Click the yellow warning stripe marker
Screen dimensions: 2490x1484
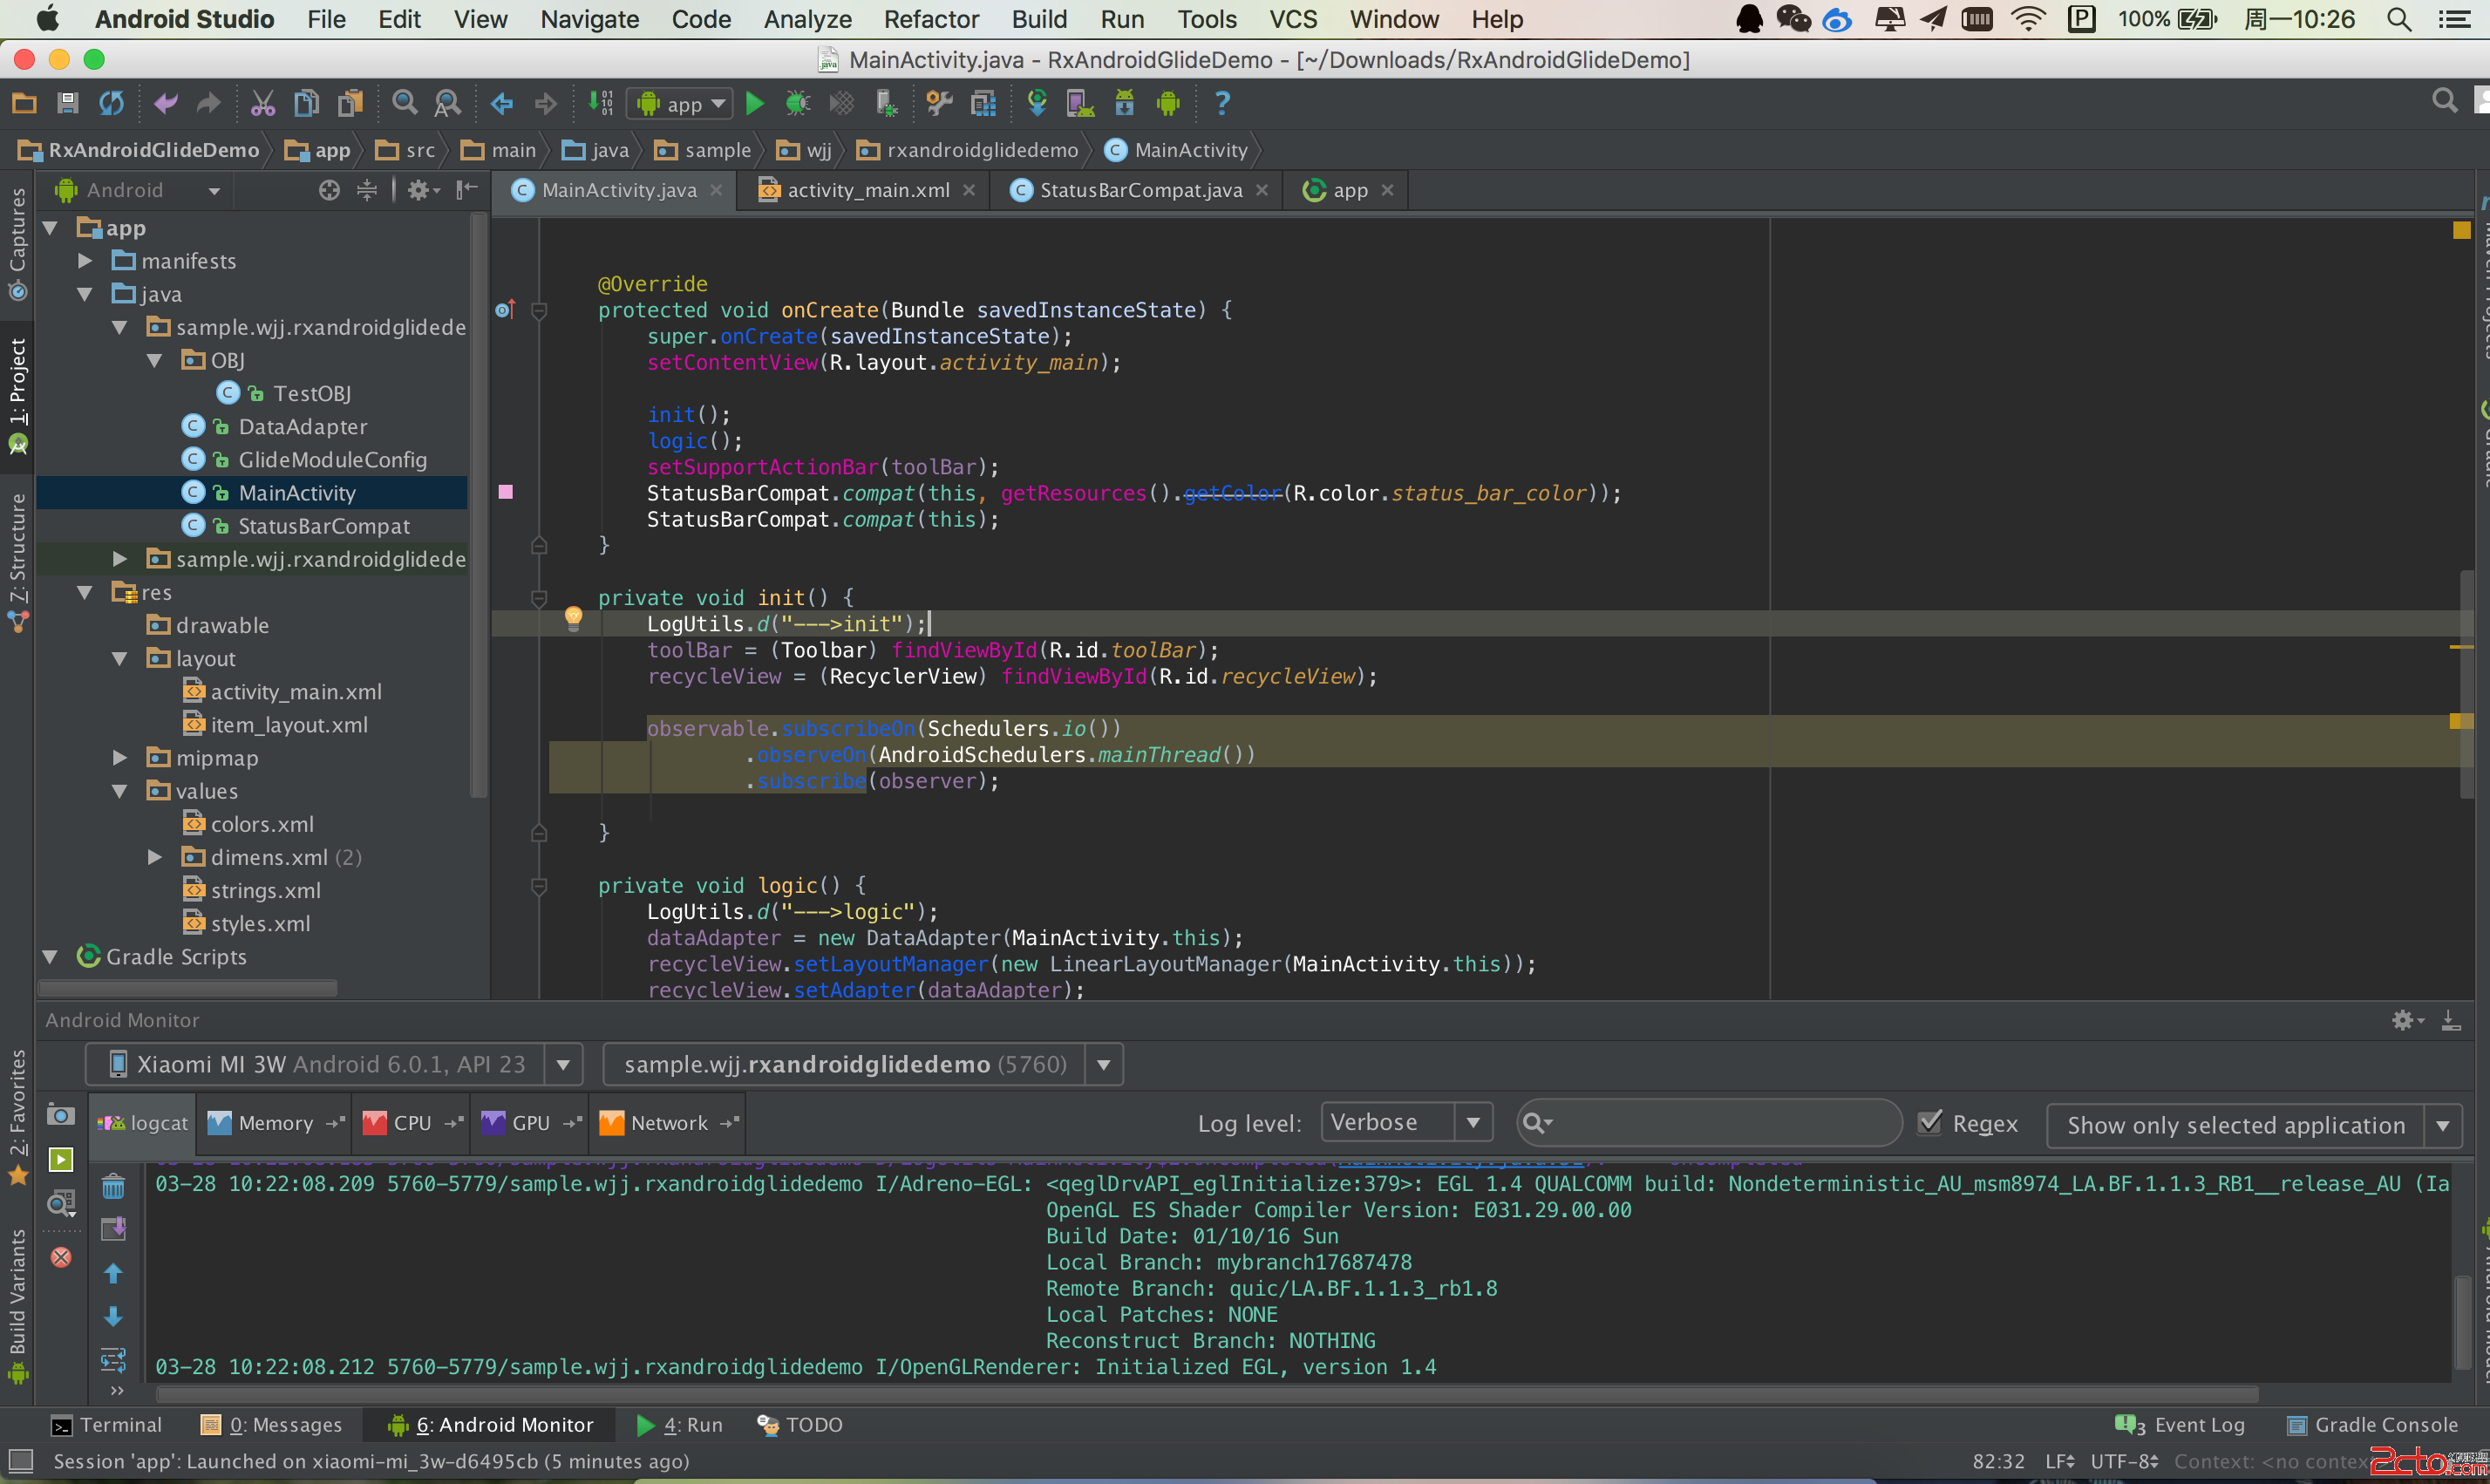(2460, 721)
